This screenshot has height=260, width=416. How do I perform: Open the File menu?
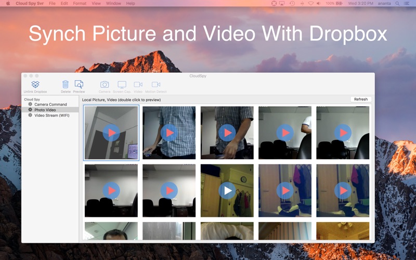53,4
